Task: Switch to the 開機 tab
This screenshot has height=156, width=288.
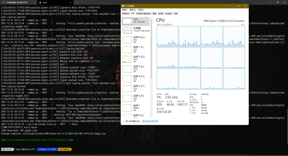Action: tap(154, 14)
